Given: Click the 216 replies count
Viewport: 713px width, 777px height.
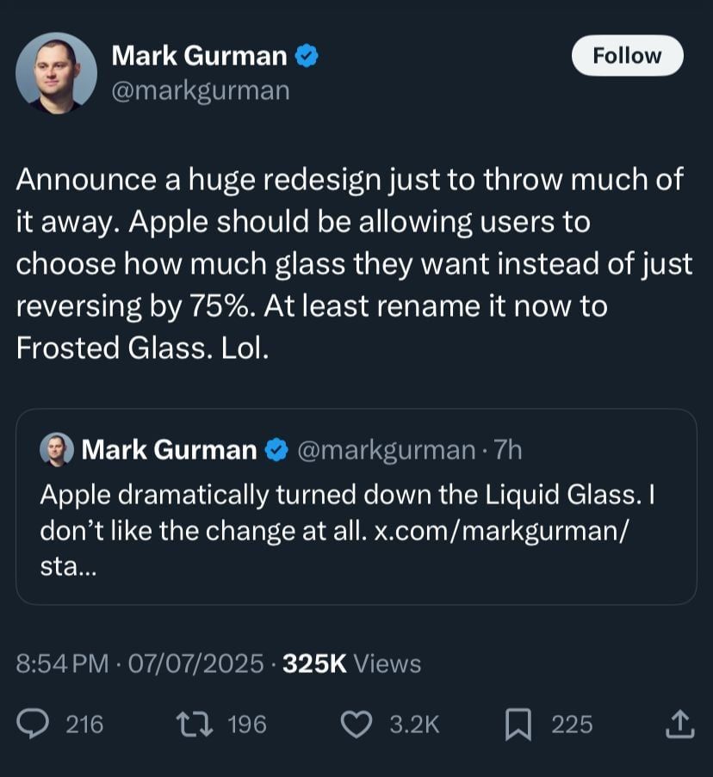Looking at the screenshot, I should point(84,725).
